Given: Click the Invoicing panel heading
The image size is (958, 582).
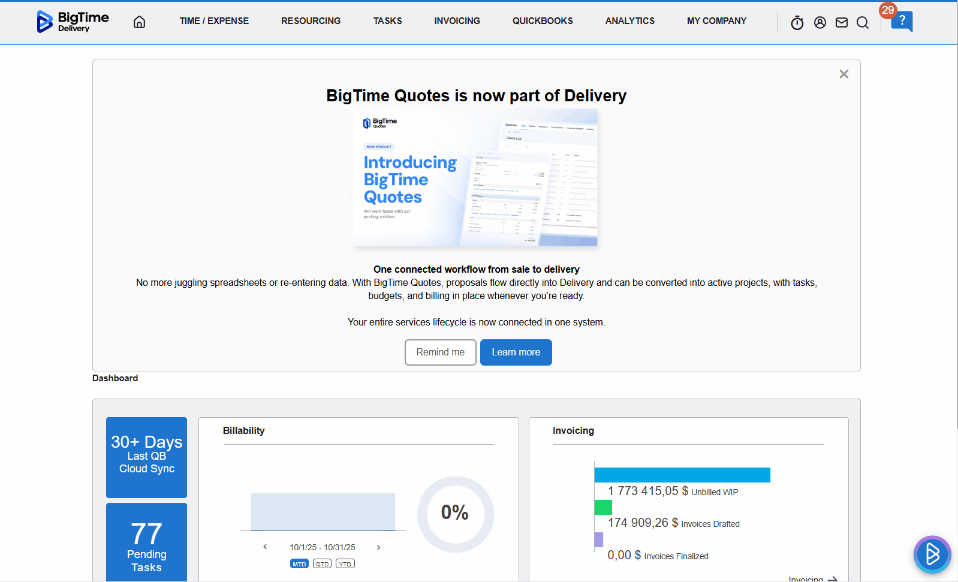Looking at the screenshot, I should 573,430.
